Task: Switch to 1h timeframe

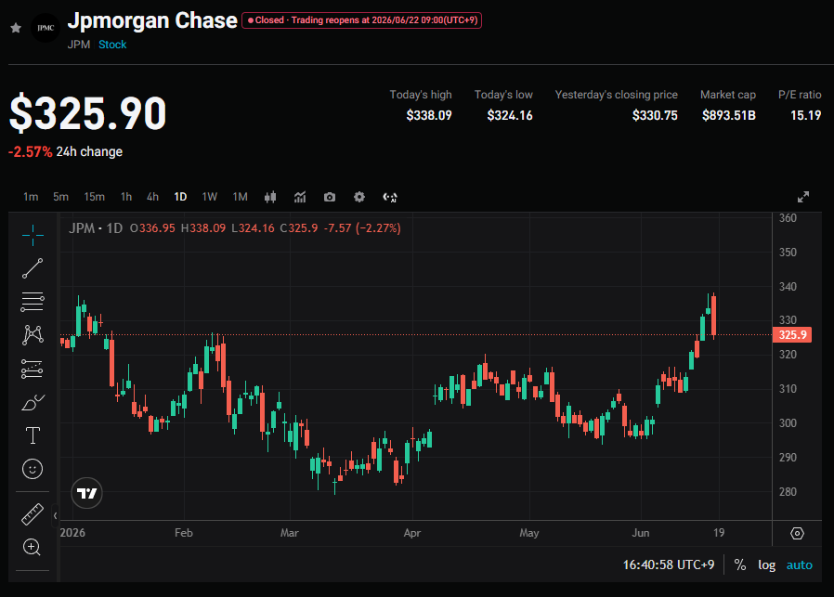Action: pyautogui.click(x=126, y=197)
